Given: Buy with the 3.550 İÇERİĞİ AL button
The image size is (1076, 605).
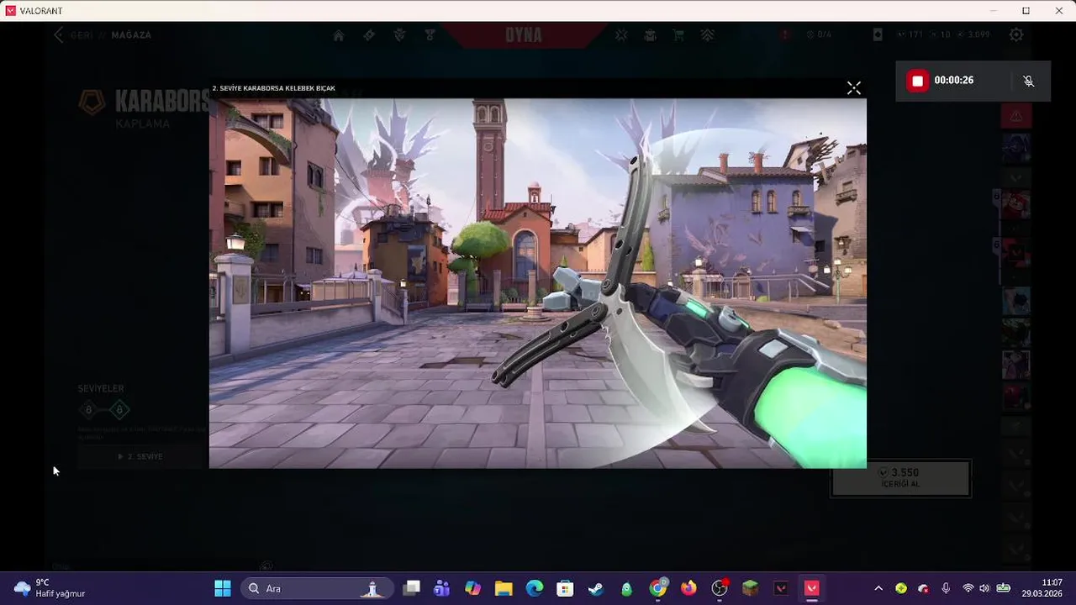Looking at the screenshot, I should click(900, 478).
